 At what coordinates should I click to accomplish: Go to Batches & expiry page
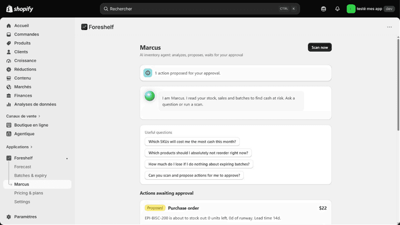pyautogui.click(x=30, y=176)
